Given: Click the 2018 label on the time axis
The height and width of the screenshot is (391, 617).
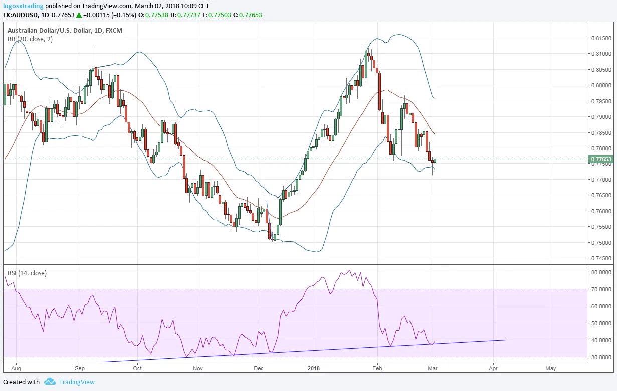Looking at the screenshot, I should [x=314, y=368].
